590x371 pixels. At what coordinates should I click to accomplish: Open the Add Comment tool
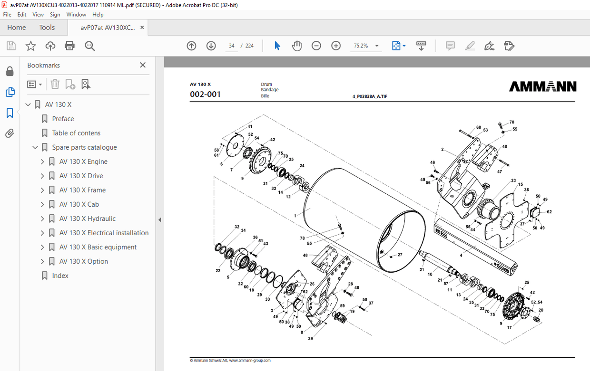pyautogui.click(x=450, y=46)
